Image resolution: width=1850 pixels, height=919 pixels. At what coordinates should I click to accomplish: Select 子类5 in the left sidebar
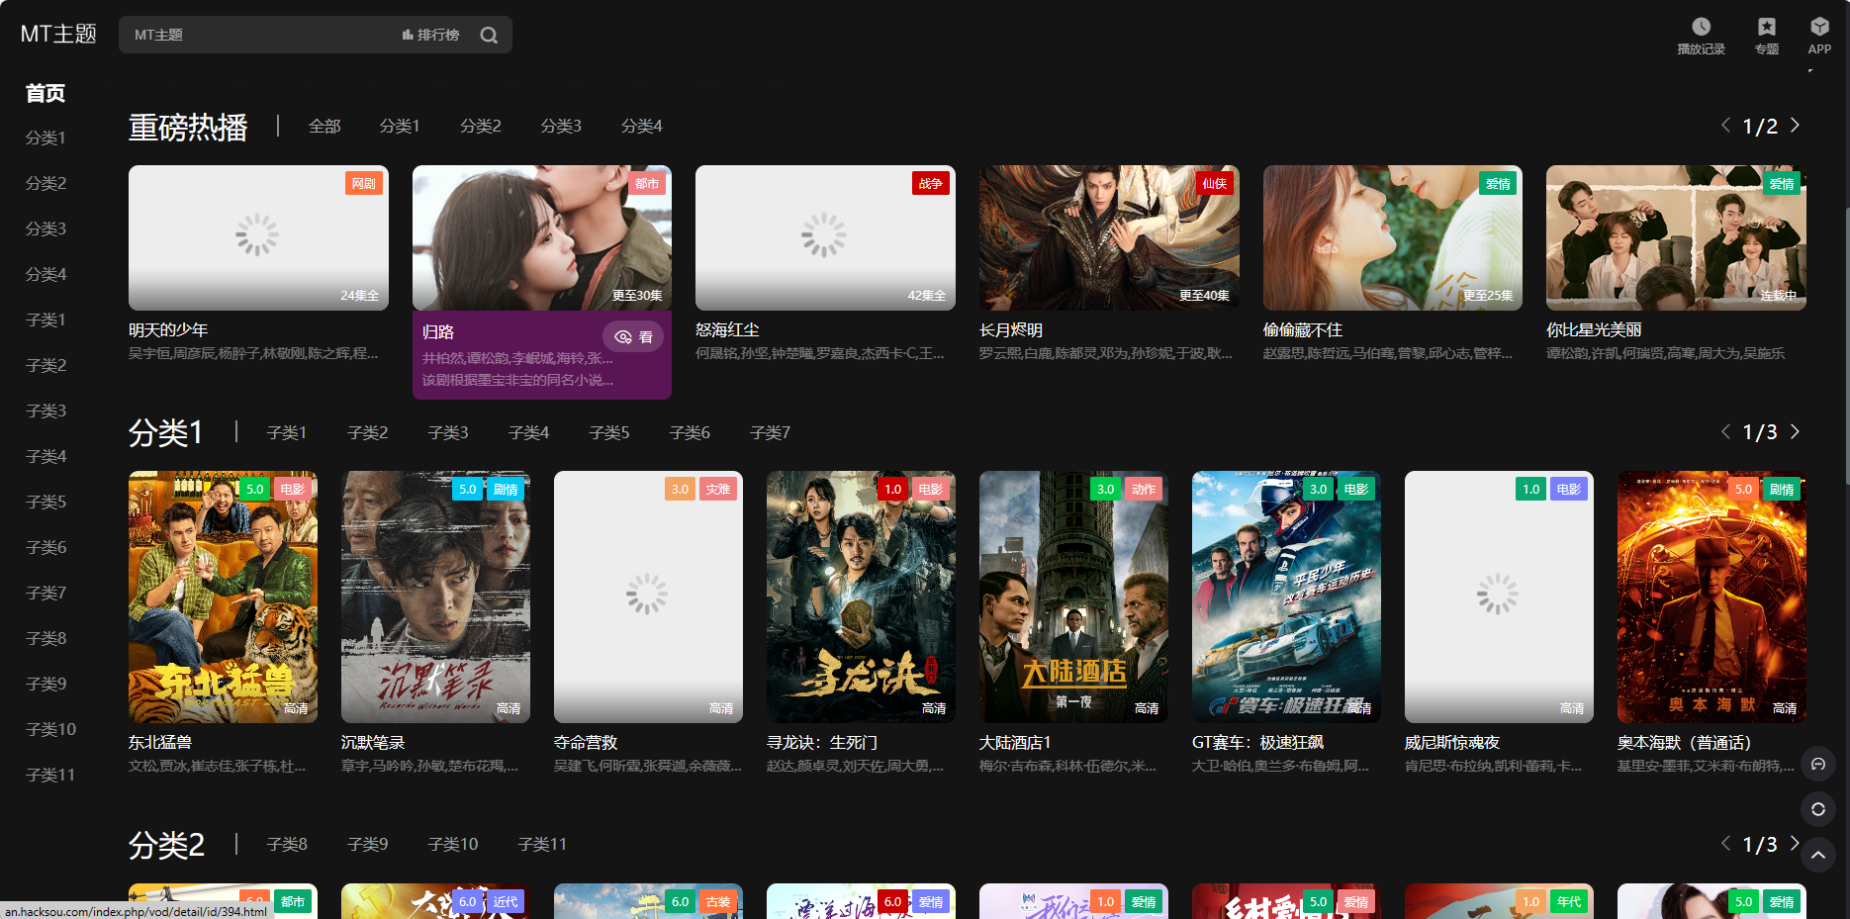coord(46,502)
